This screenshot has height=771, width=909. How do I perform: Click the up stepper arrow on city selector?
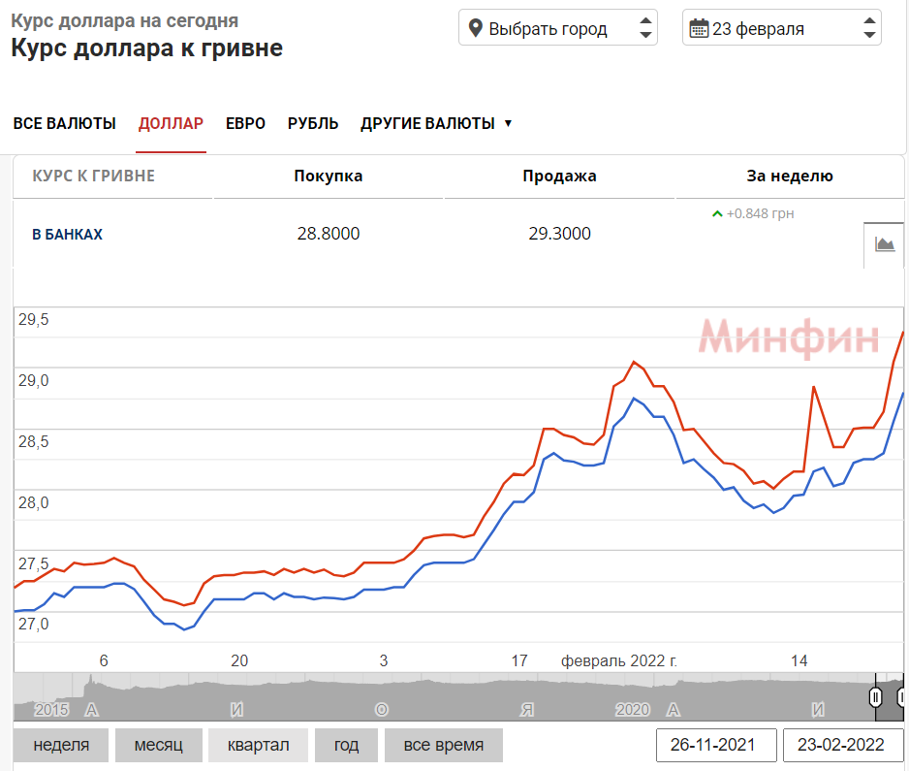point(645,21)
